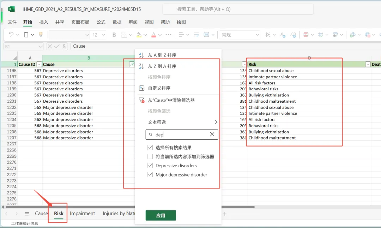This screenshot has height=228, width=381.
Task: Open the Cause sheet tab
Action: click(41, 214)
